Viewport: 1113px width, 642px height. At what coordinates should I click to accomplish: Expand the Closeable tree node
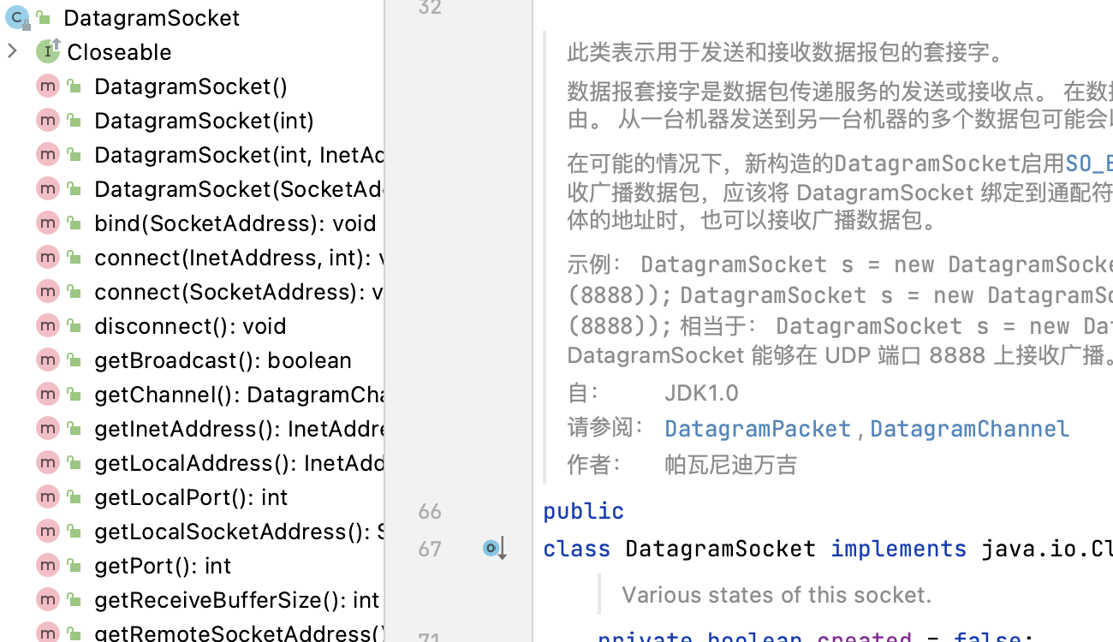point(12,51)
